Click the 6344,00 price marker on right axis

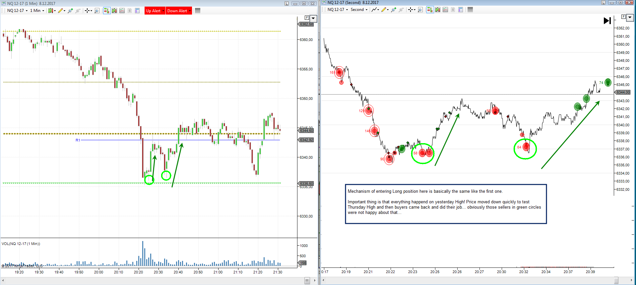coord(623,92)
